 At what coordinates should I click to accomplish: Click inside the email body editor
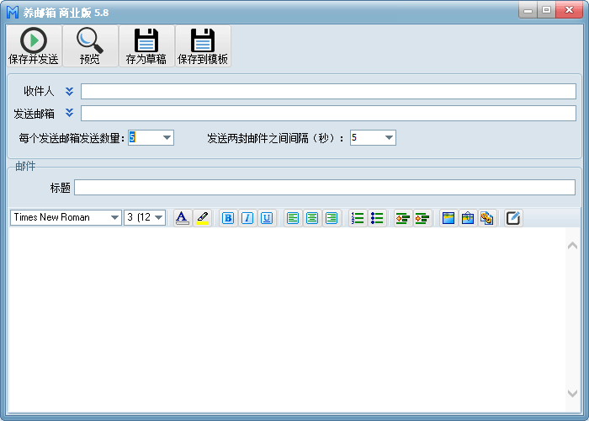[288, 319]
